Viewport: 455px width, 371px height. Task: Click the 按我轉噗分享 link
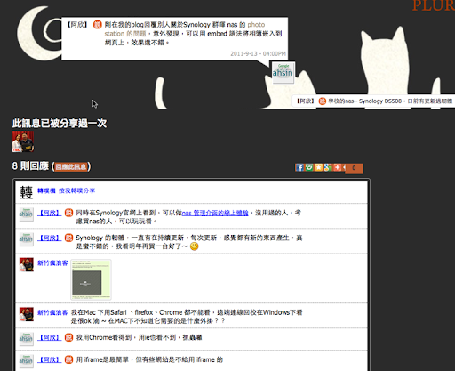76,190
